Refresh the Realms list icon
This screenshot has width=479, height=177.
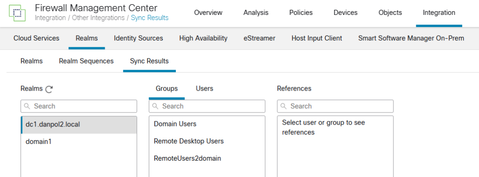tap(49, 89)
